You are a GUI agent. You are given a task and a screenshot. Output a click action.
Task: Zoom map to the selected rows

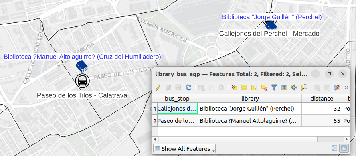pyautogui.click(x=304, y=87)
